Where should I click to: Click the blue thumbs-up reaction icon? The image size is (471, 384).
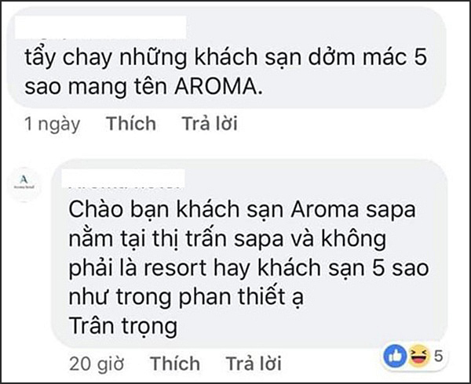click(395, 356)
